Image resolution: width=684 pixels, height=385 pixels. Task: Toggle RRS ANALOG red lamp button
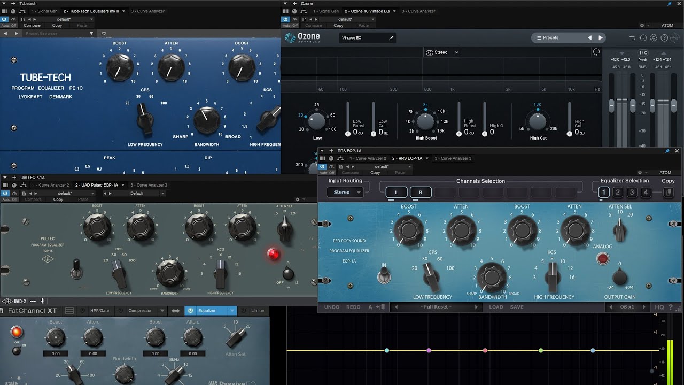click(603, 259)
